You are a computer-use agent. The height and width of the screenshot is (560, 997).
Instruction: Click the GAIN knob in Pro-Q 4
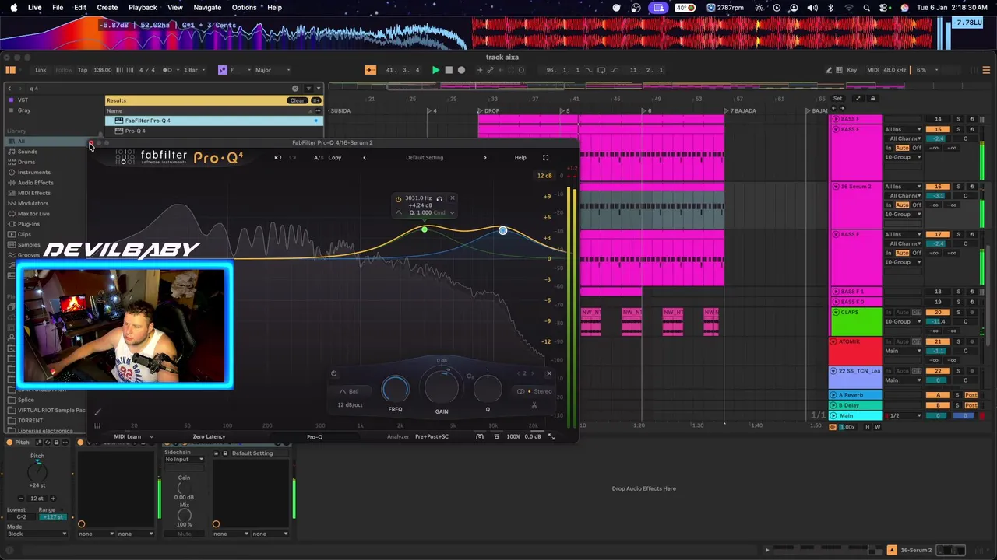pyautogui.click(x=442, y=387)
